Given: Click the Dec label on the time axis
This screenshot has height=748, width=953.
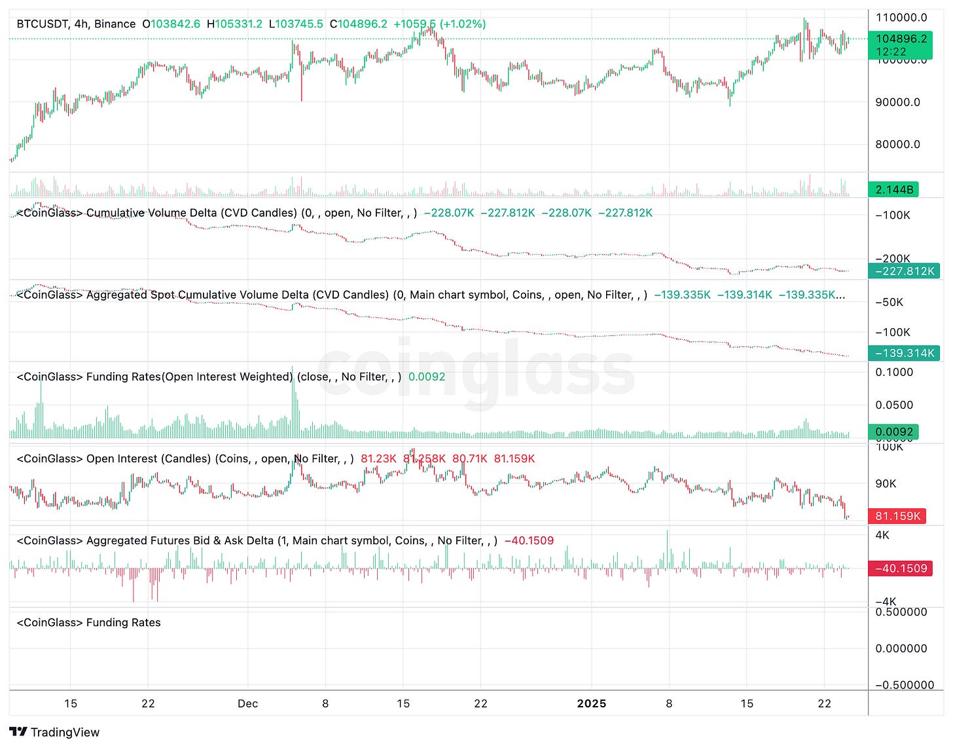Looking at the screenshot, I should coord(247,703).
